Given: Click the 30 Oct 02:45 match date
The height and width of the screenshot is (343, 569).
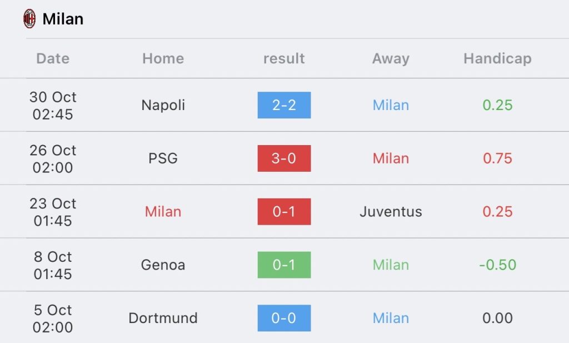Looking at the screenshot, I should (53, 105).
